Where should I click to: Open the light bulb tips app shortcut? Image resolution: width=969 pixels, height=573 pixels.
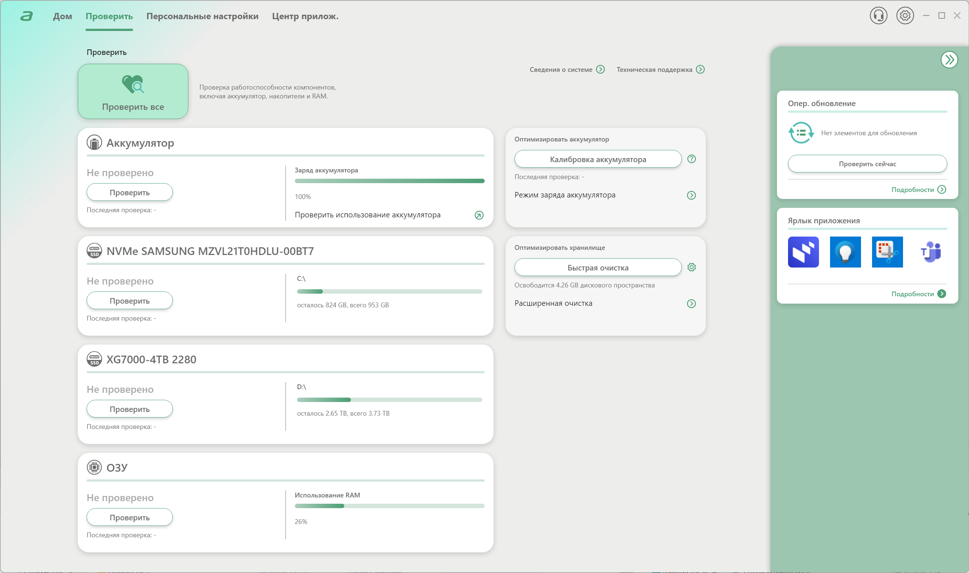click(845, 252)
